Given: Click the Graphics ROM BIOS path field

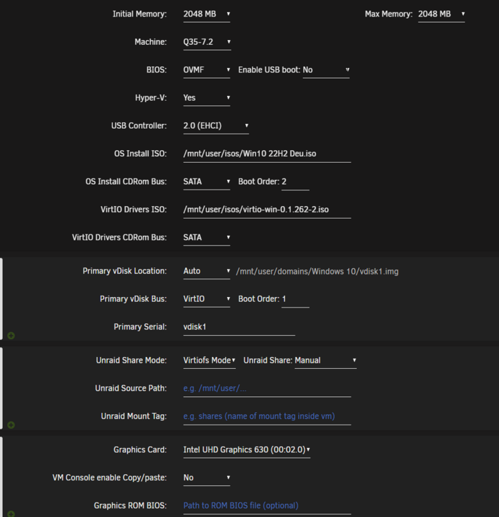Looking at the screenshot, I should tap(267, 506).
